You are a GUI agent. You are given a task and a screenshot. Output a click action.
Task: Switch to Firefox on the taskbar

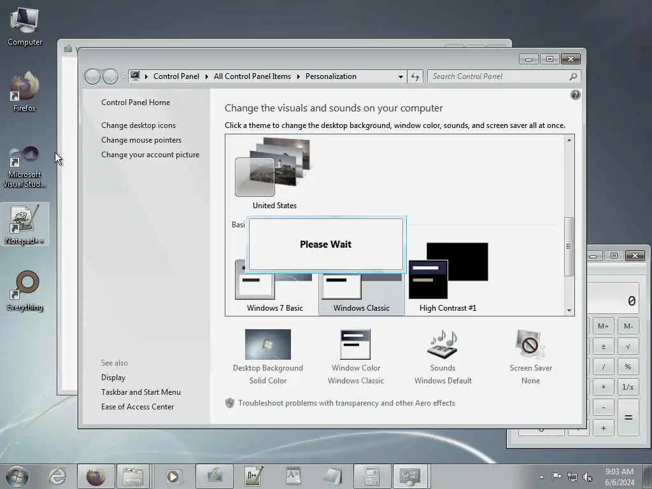[96, 476]
